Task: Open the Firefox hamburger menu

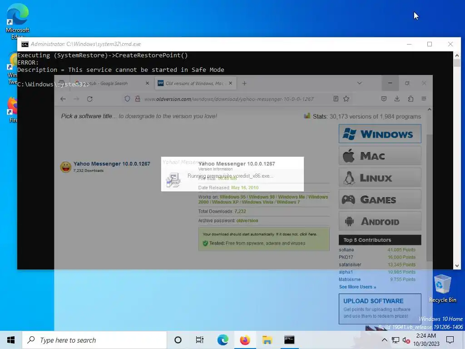Action: pyautogui.click(x=424, y=99)
